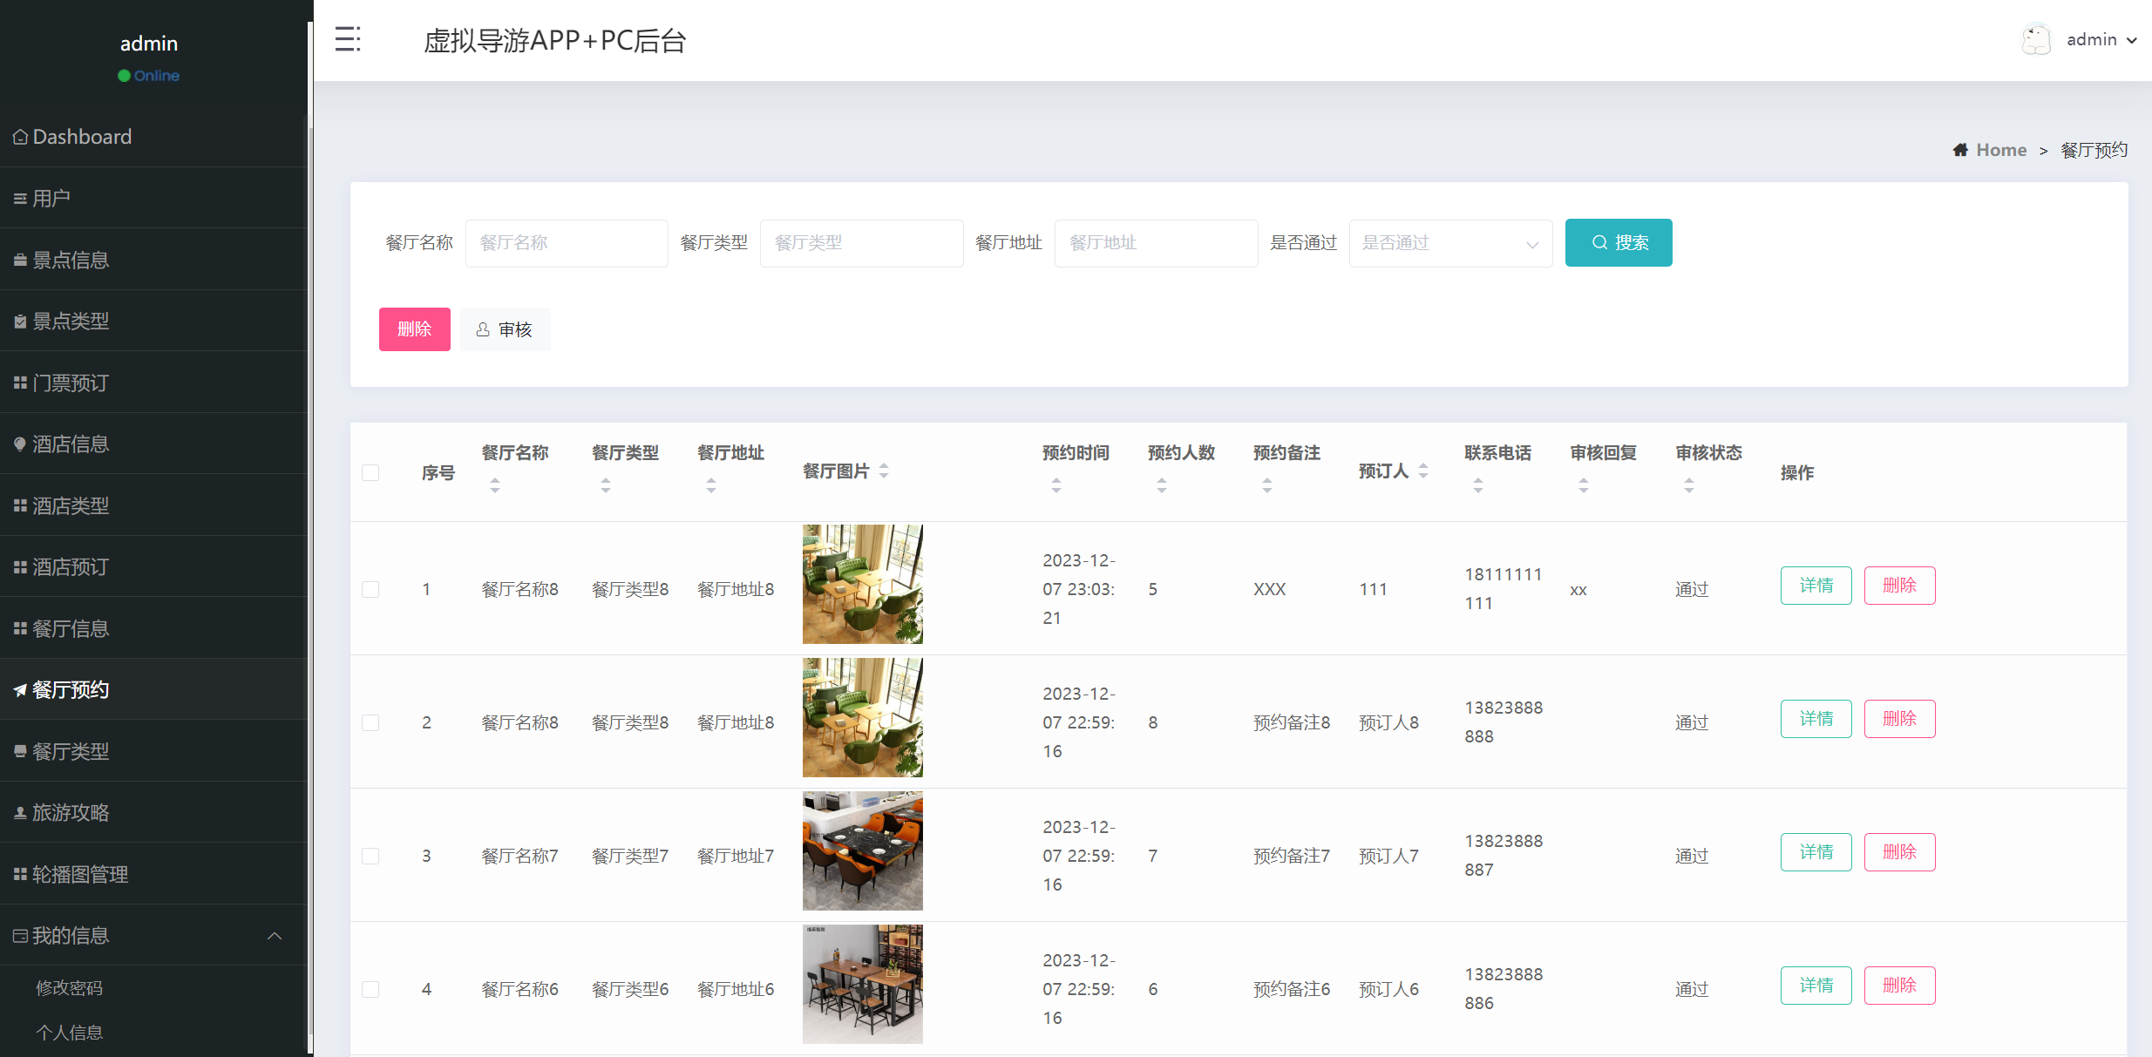Collapse the 我的信息 submenu

tap(275, 935)
